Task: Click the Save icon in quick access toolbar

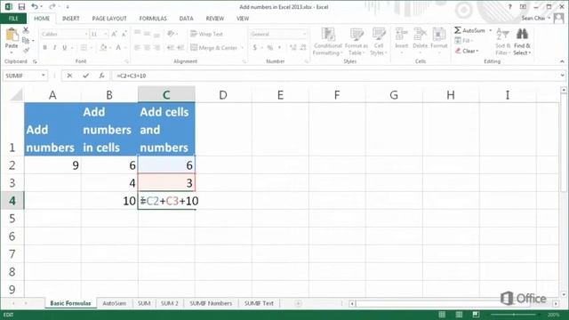Action: pos(21,6)
